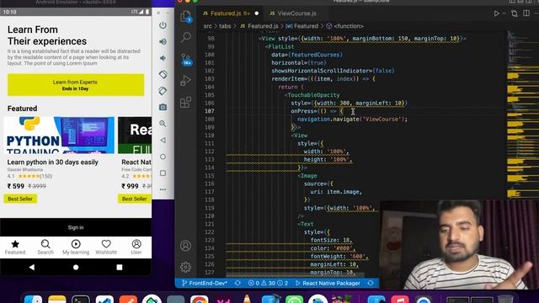Open Terminal from the dock

(x=81, y=300)
